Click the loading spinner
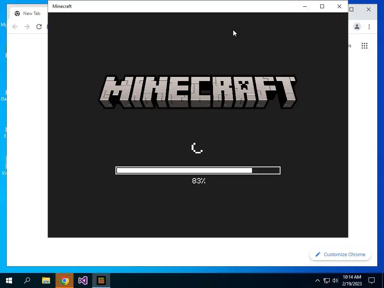384x288 pixels. tap(197, 148)
